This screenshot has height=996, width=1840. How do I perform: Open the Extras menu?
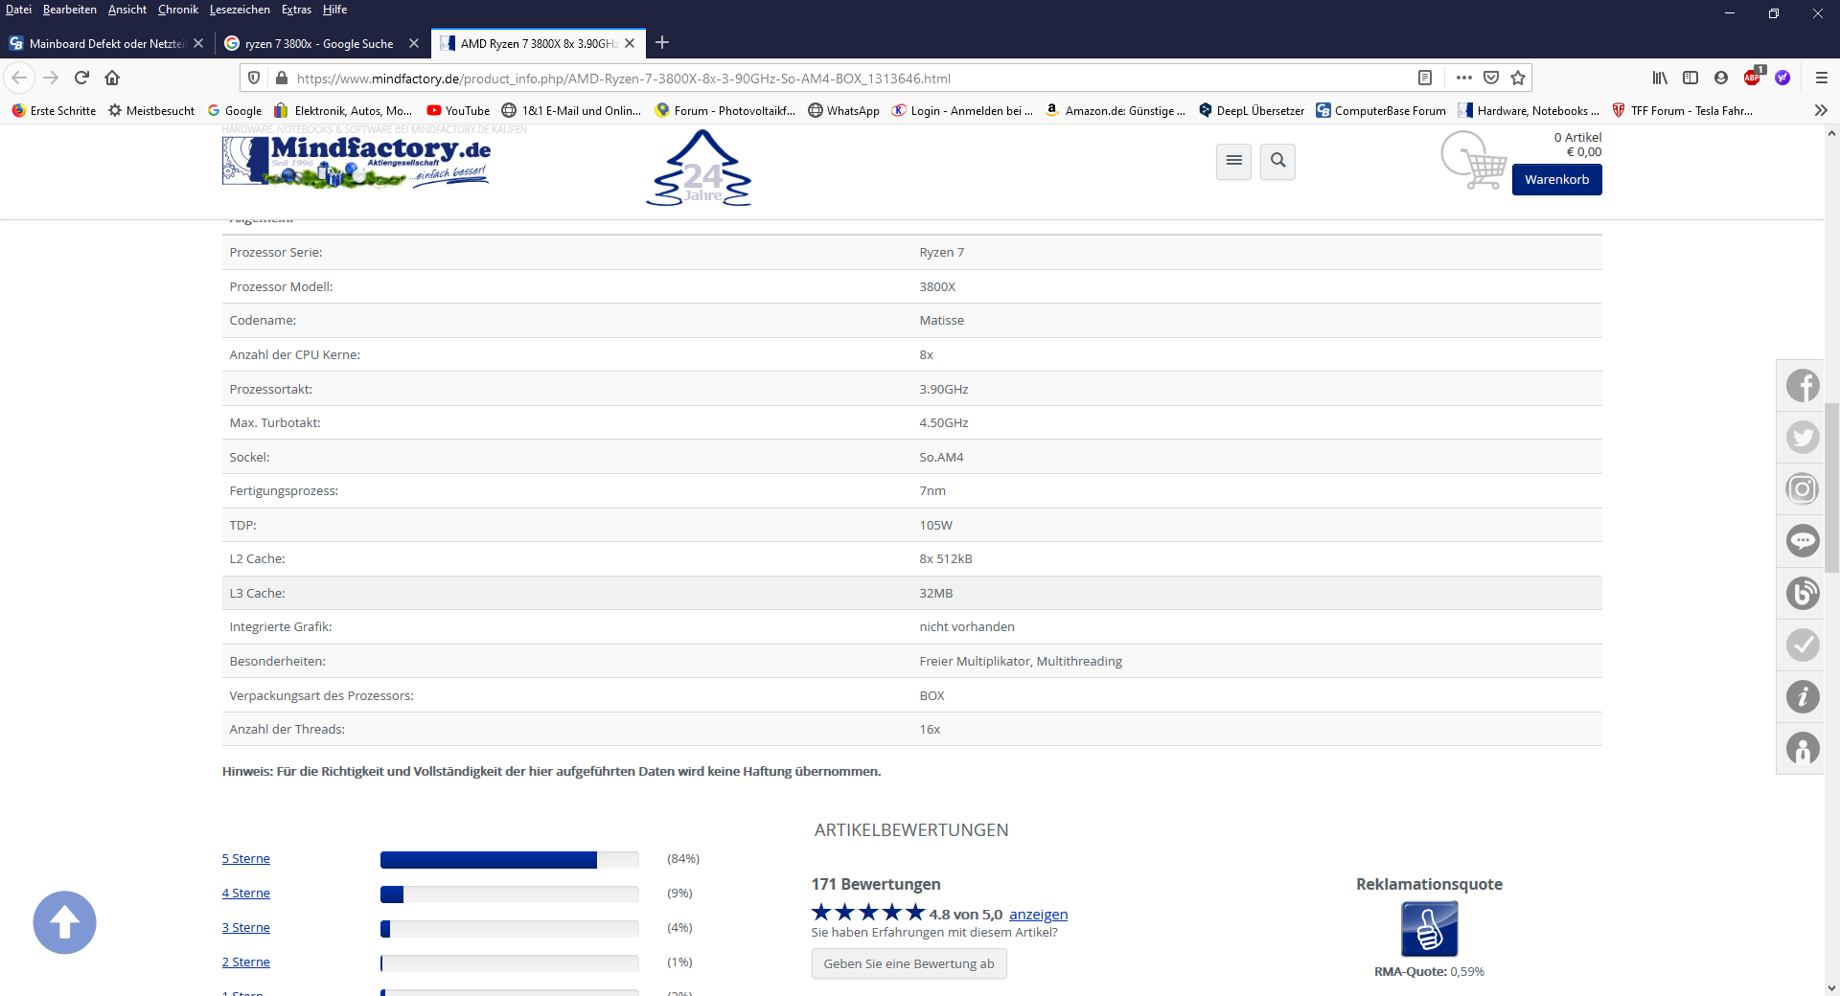coord(296,10)
